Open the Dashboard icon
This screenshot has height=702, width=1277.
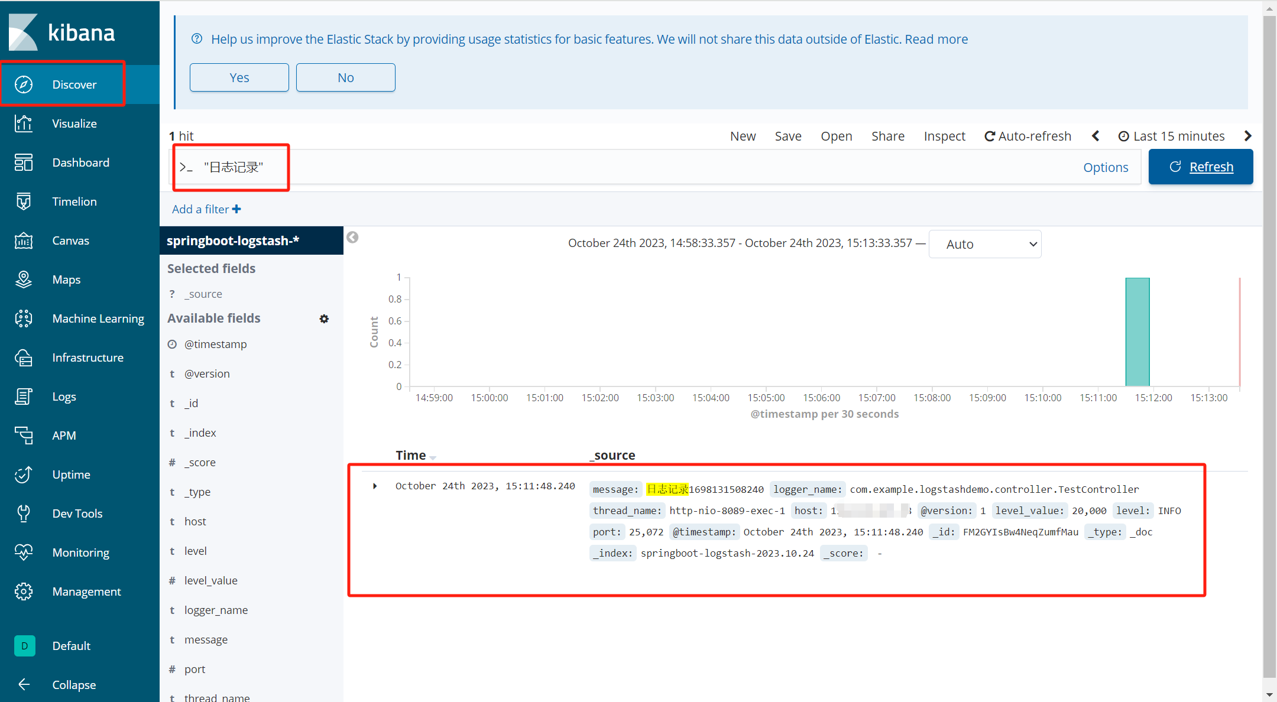[x=24, y=162]
